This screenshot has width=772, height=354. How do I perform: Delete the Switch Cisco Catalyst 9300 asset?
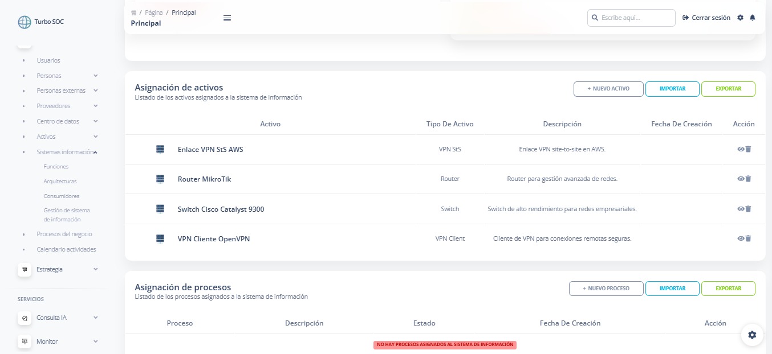pos(748,209)
